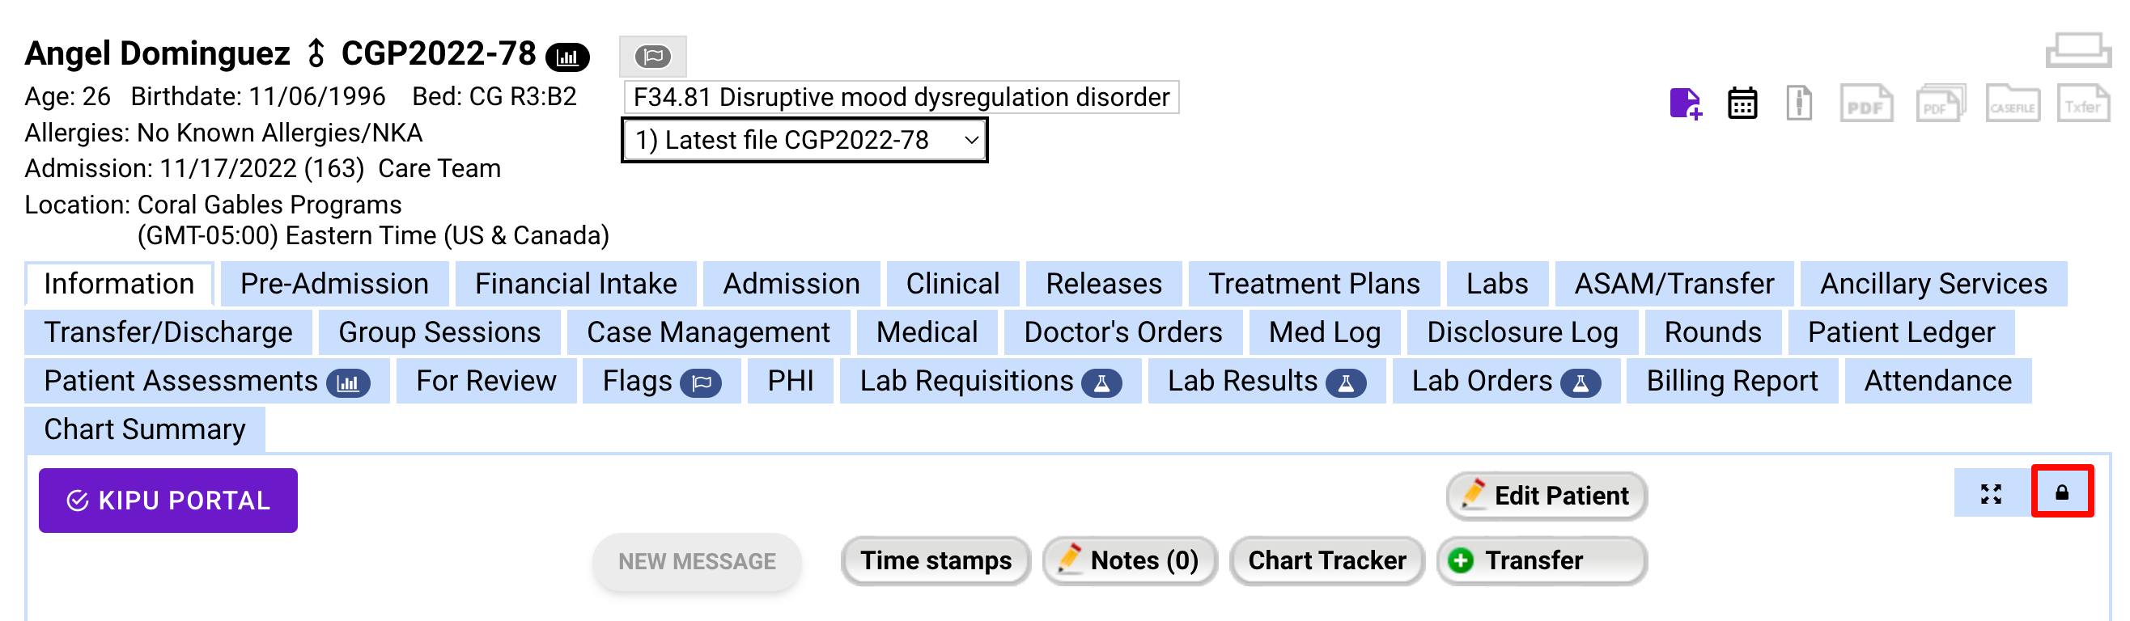Click the Edit Patient button

click(x=1546, y=496)
